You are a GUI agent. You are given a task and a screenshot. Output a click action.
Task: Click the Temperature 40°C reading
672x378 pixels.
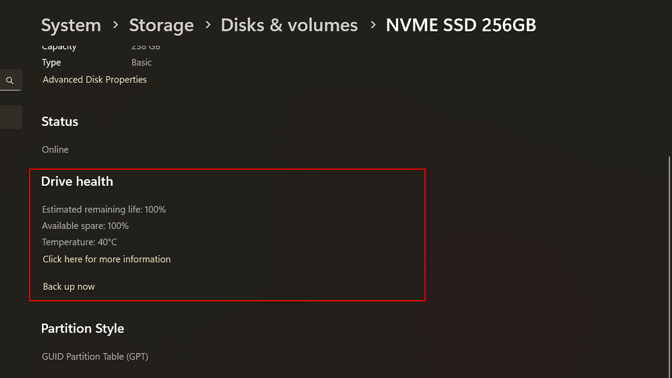point(80,242)
